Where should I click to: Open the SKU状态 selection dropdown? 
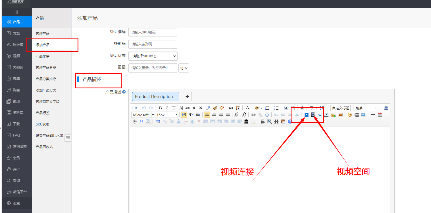click(x=153, y=56)
